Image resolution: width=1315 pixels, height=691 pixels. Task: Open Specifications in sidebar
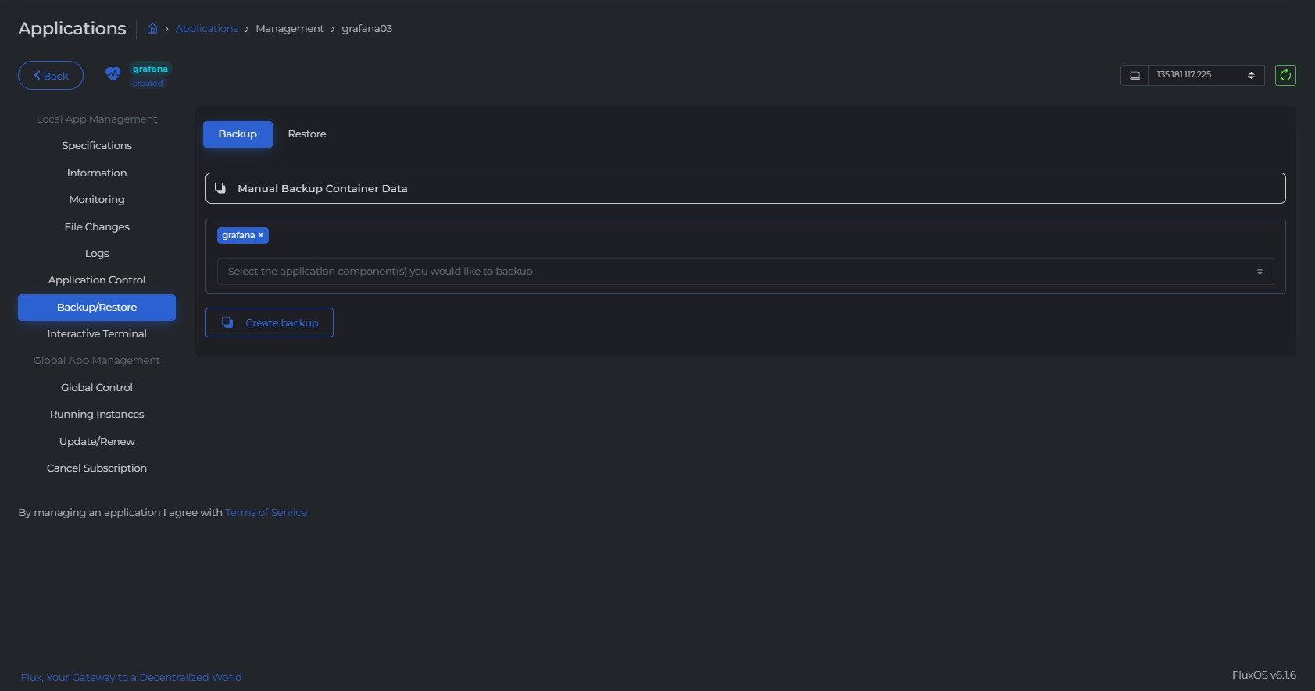tap(97, 146)
